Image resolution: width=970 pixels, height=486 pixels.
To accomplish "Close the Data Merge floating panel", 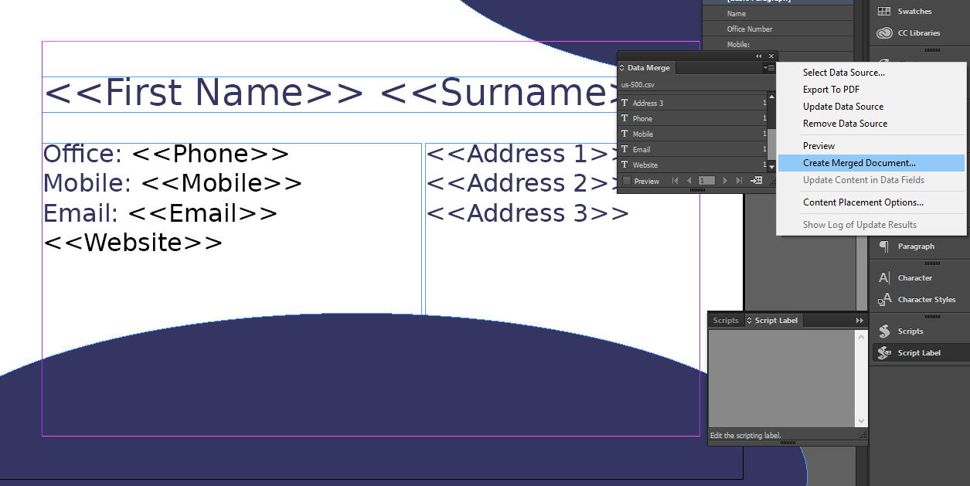I will click(771, 56).
